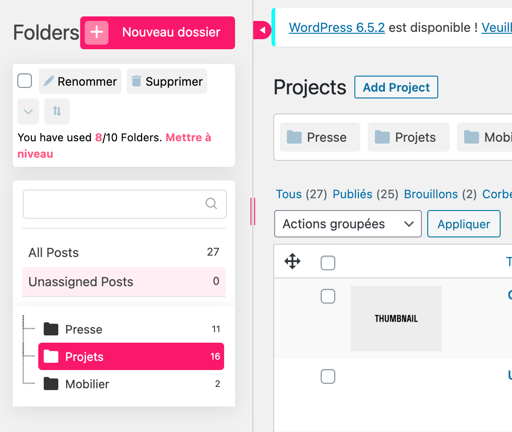Click the Add Project button
The height and width of the screenshot is (432, 512).
click(396, 87)
